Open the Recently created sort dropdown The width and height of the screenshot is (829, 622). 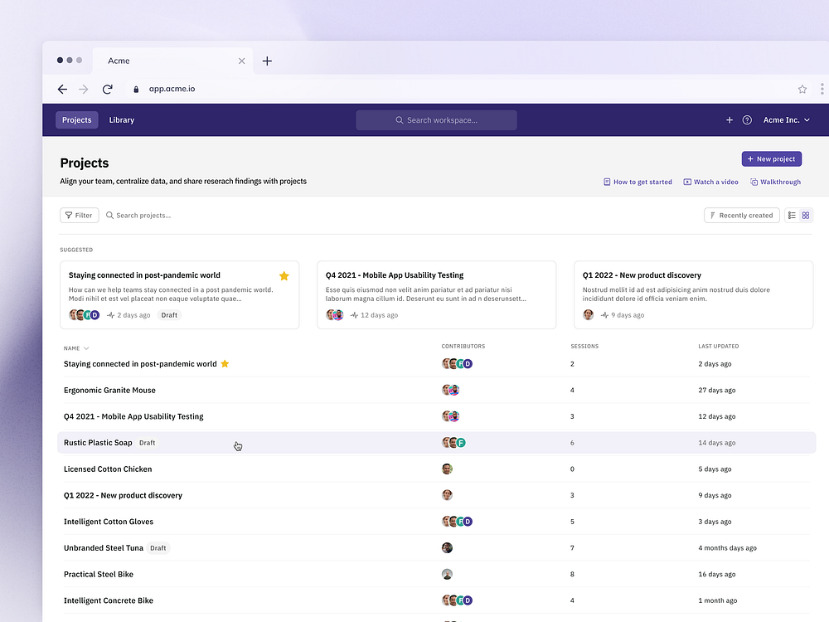[x=741, y=216]
